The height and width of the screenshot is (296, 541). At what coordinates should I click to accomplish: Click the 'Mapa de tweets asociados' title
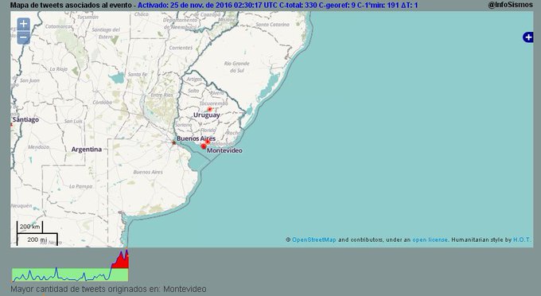point(71,6)
